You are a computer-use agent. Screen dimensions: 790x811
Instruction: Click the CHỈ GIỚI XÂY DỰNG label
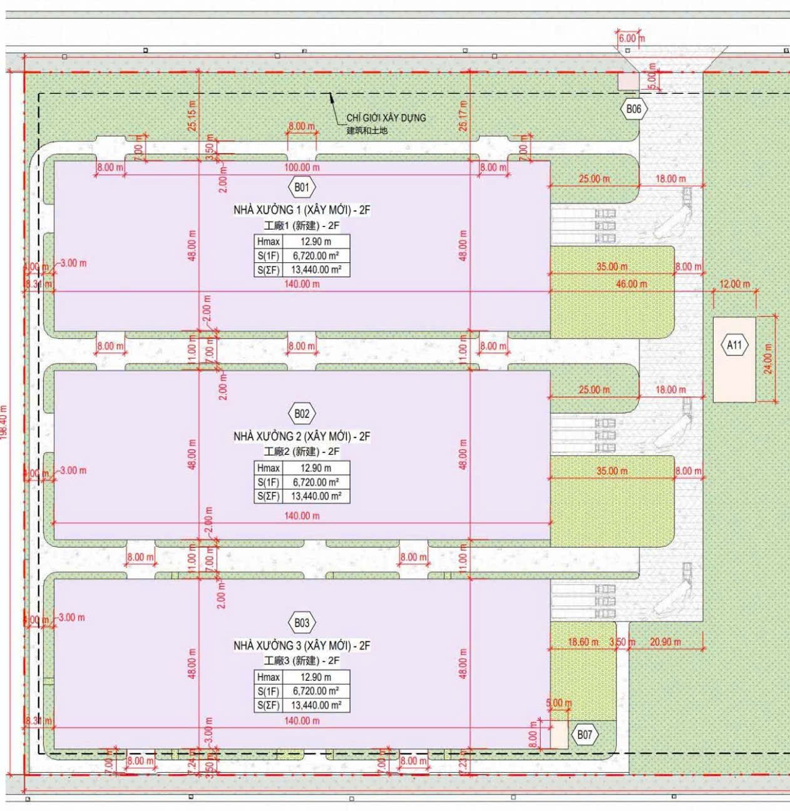(386, 118)
